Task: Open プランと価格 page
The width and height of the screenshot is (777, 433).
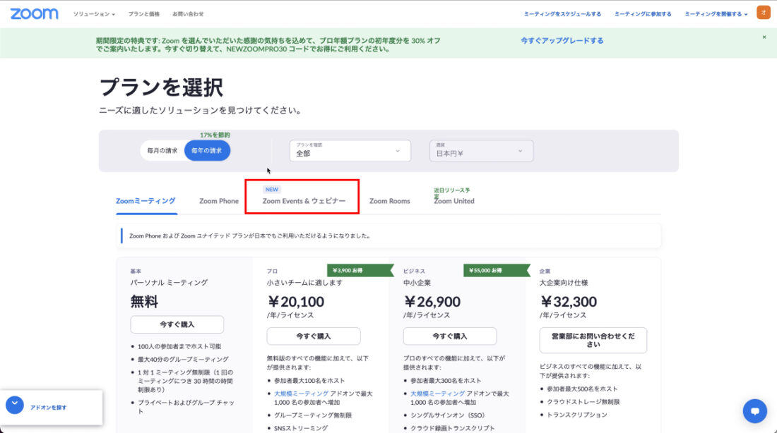Action: click(x=143, y=14)
